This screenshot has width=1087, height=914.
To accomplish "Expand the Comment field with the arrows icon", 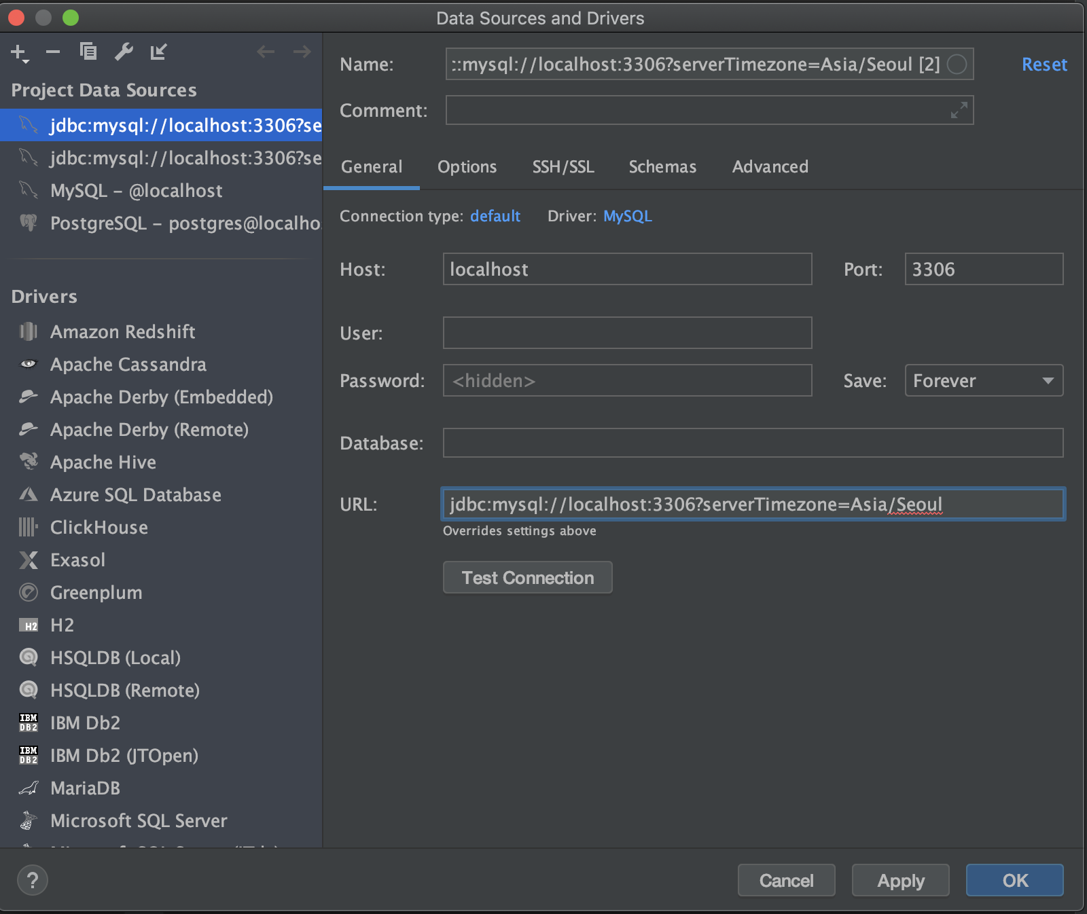I will (959, 110).
